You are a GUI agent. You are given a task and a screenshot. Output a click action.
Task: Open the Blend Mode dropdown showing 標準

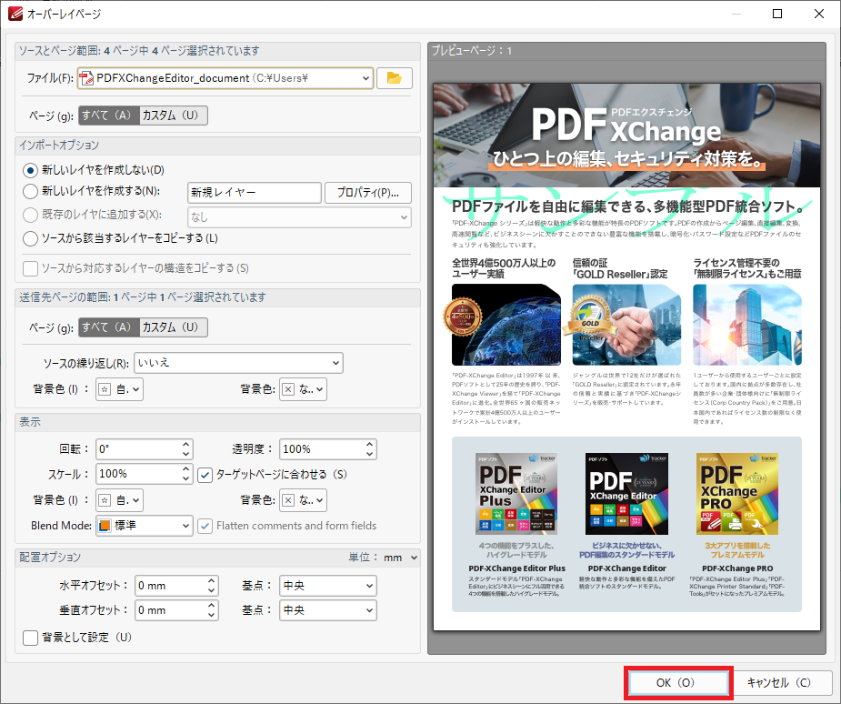145,526
